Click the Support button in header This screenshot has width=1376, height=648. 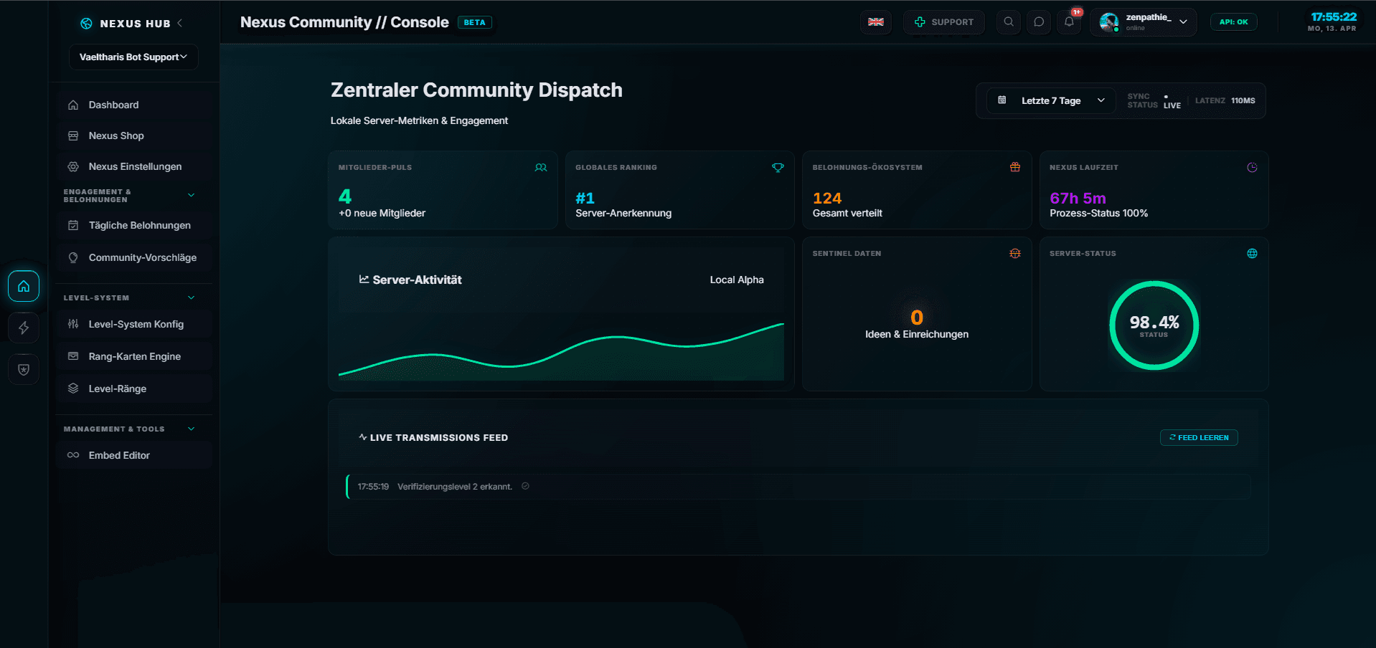[943, 22]
